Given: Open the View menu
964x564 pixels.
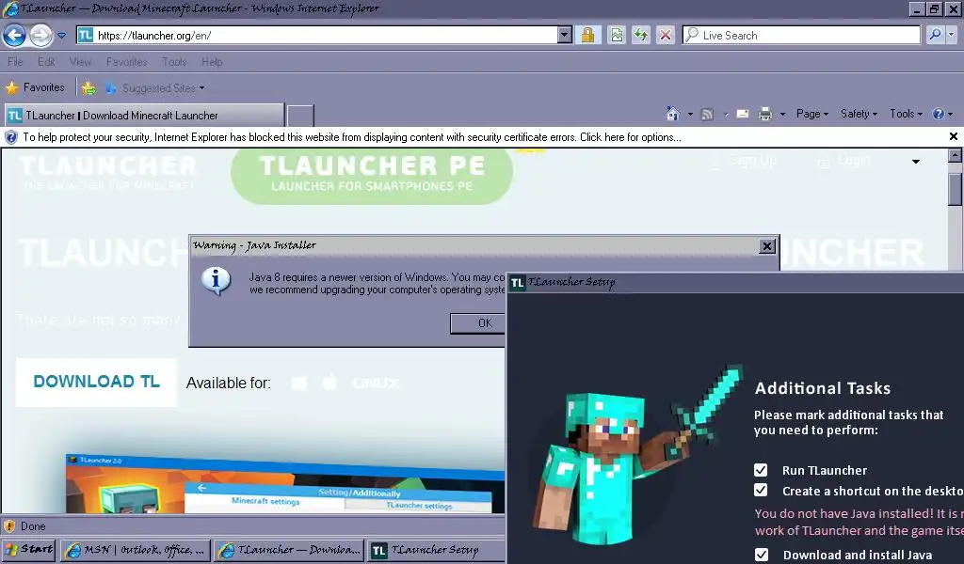Looking at the screenshot, I should pos(80,62).
